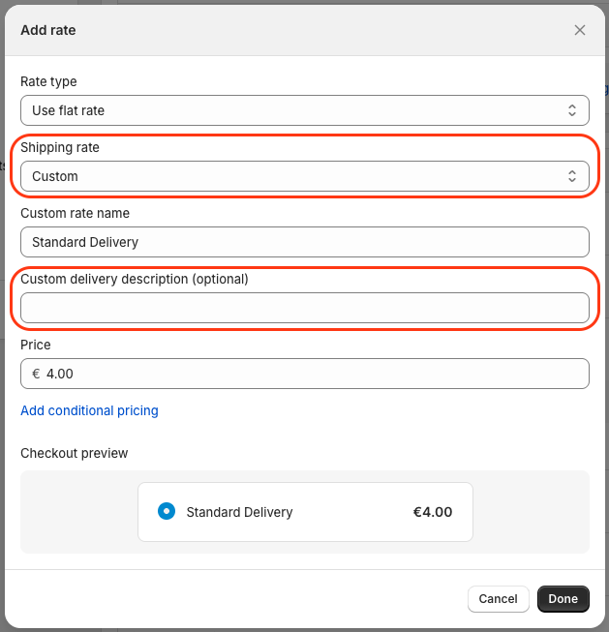Click into the Custom delivery description field
This screenshot has width=609, height=632.
click(x=304, y=308)
